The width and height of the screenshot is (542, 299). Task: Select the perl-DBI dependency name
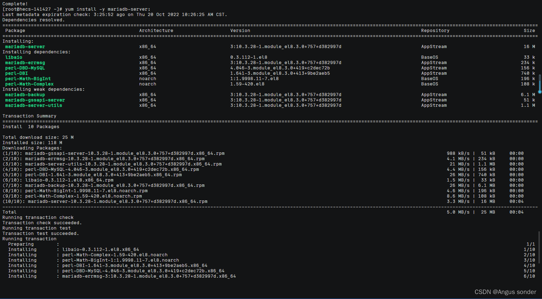[16, 73]
